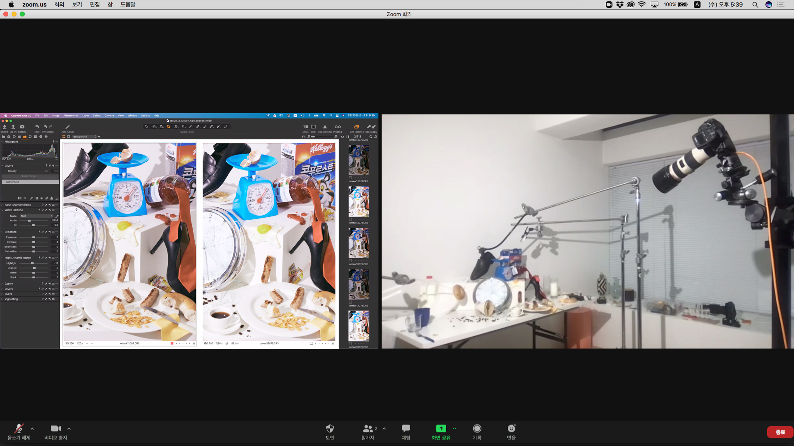Start recording with the Record icon
Viewport: 794px width, 446px height.
477,429
